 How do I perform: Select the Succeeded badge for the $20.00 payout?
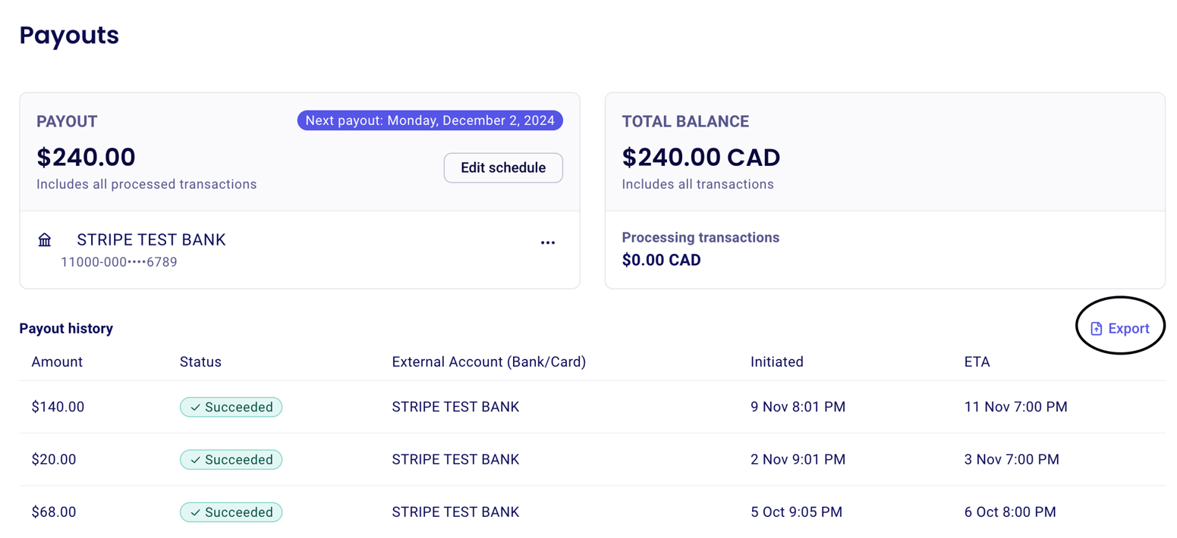231,459
